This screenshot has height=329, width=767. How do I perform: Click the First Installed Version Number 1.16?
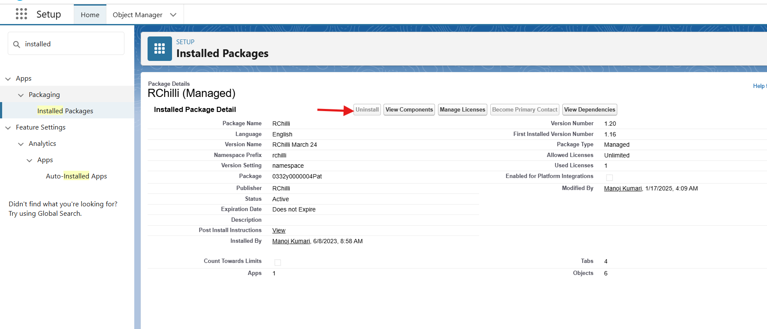[610, 134]
